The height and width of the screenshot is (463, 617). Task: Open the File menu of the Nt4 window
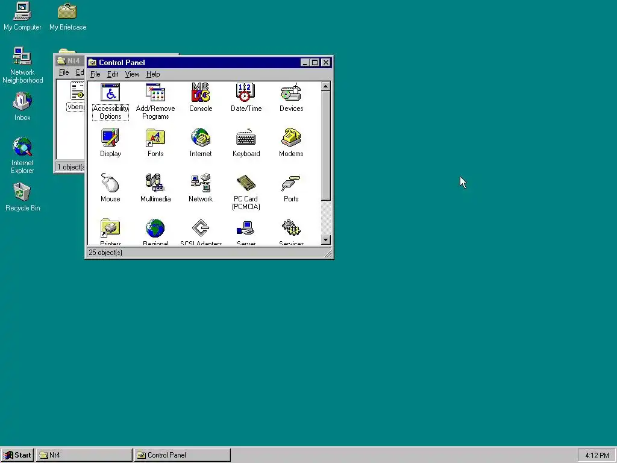click(64, 72)
